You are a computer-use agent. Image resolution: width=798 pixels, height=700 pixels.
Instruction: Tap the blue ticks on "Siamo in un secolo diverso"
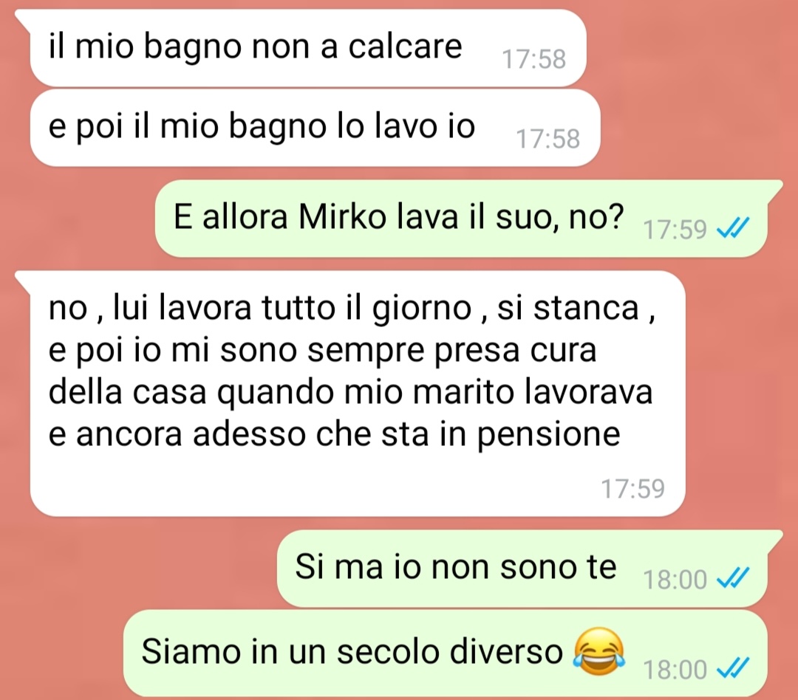tap(733, 668)
